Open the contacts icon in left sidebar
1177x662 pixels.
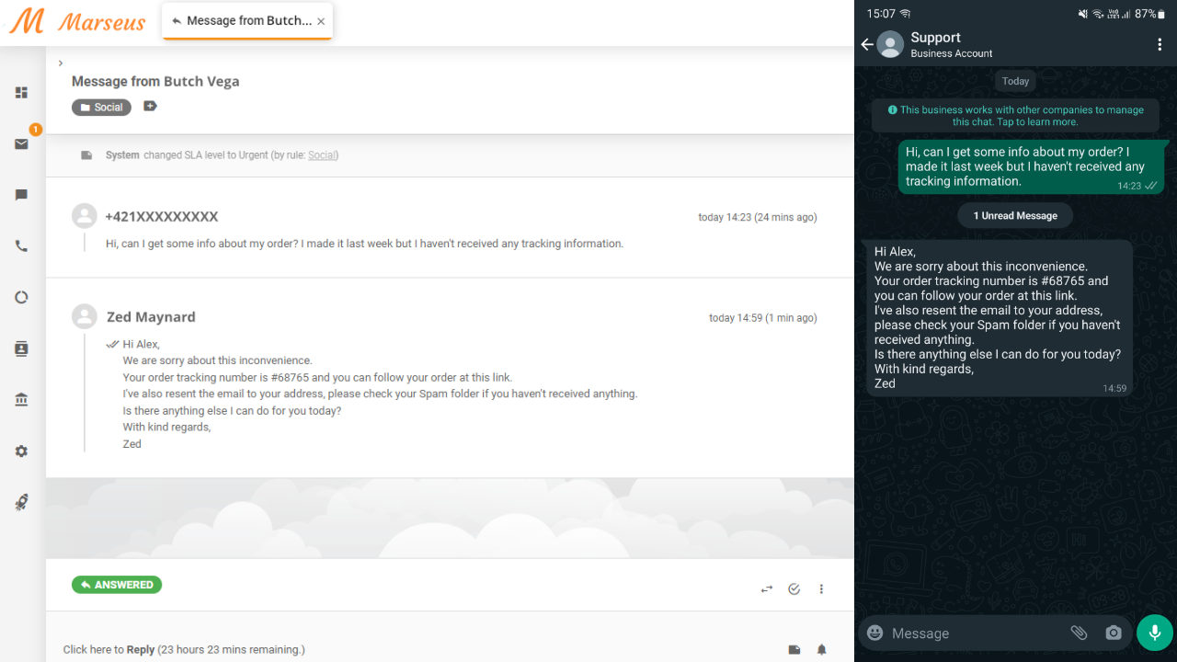point(21,348)
